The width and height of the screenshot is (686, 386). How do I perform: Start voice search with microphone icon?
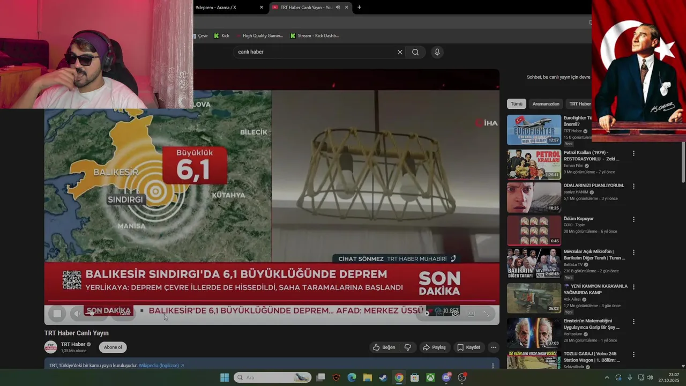tap(437, 52)
